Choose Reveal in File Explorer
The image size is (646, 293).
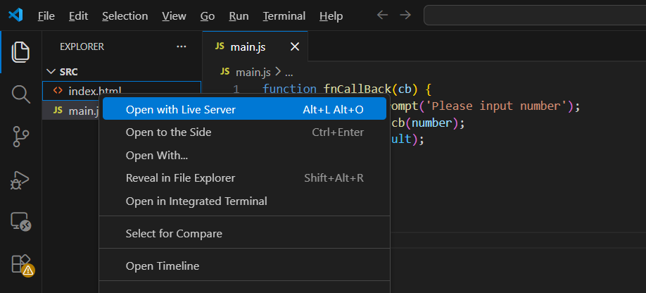[180, 177]
